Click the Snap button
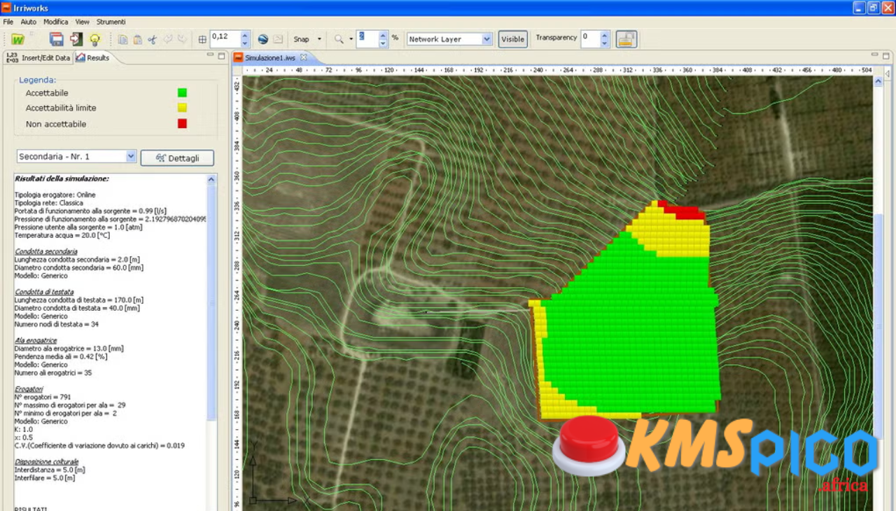Screen dimensions: 896x511 (x=302, y=39)
